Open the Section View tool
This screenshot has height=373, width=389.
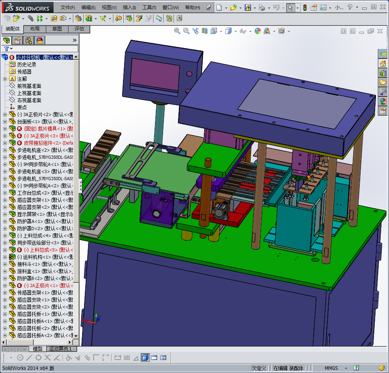click(204, 31)
